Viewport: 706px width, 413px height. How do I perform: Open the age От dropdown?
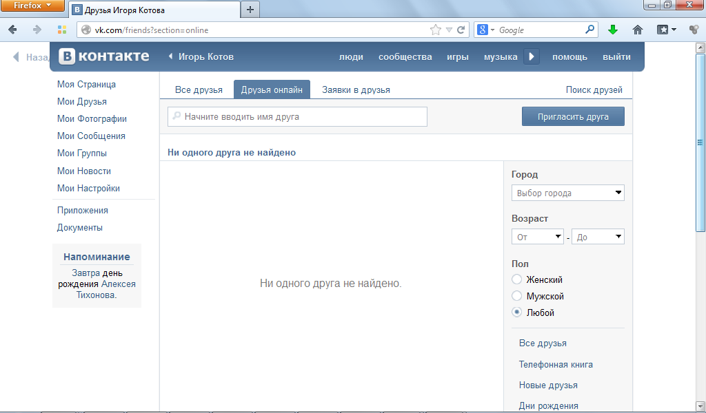click(x=537, y=237)
